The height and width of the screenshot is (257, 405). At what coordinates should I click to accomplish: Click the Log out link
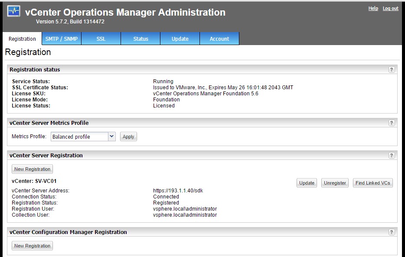click(391, 8)
